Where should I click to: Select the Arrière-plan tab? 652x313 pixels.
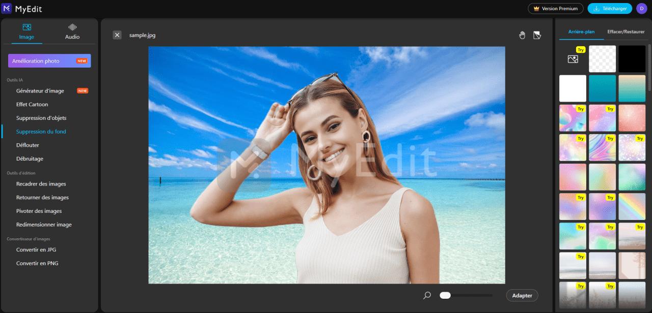(x=581, y=32)
